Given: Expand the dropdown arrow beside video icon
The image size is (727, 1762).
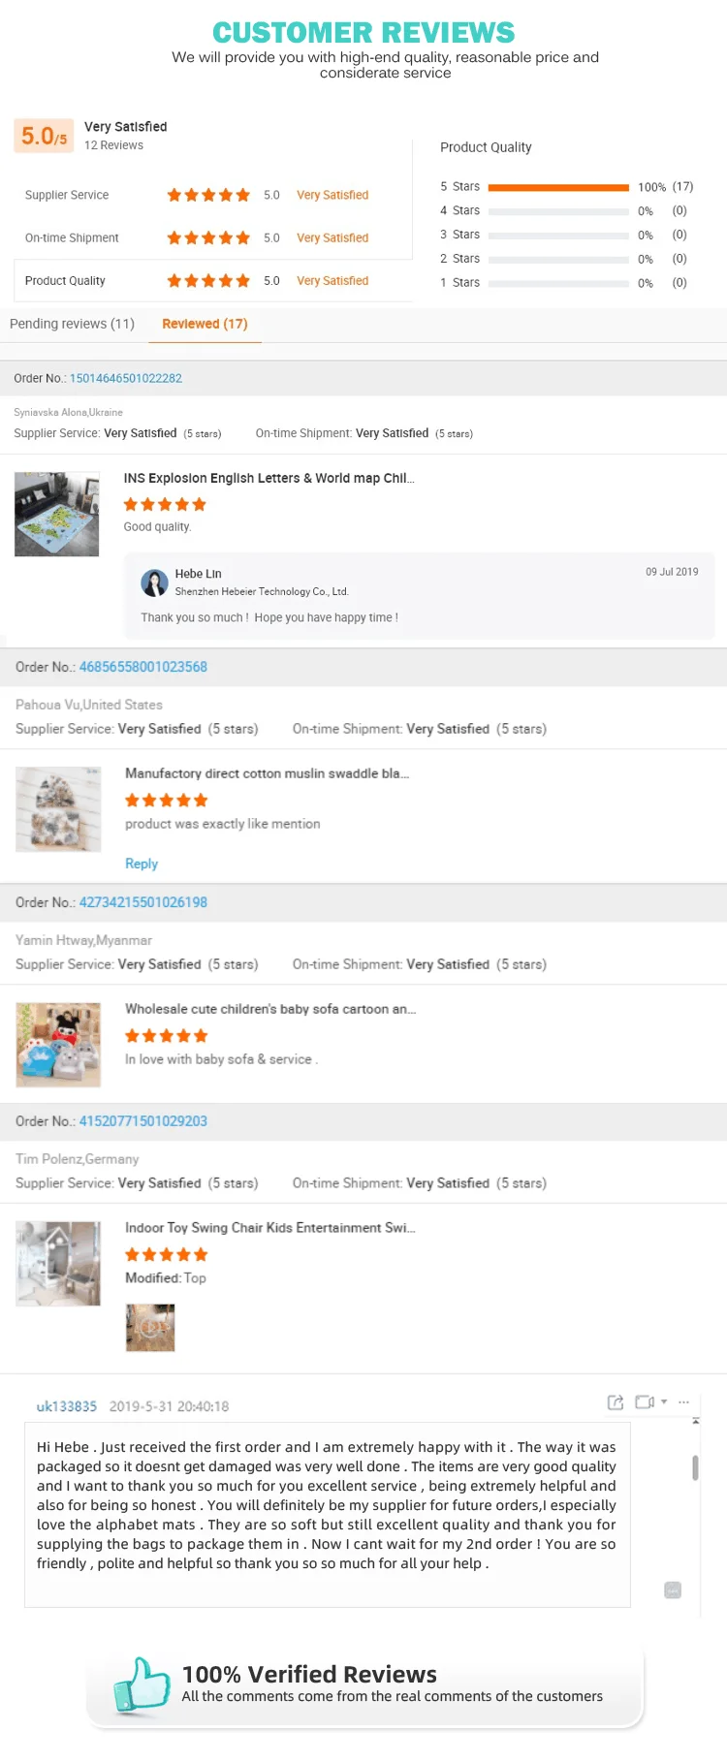Looking at the screenshot, I should [664, 1402].
